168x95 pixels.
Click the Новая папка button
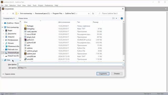[x=23, y=18]
